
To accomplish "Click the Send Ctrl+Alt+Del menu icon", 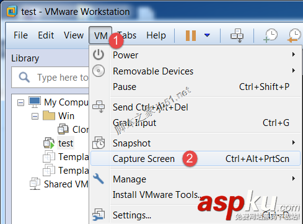I will tap(99, 107).
